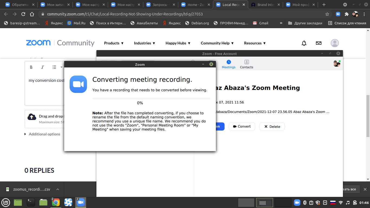Click the address bar URL field
Image resolution: width=370 pixels, height=208 pixels.
[x=184, y=14]
